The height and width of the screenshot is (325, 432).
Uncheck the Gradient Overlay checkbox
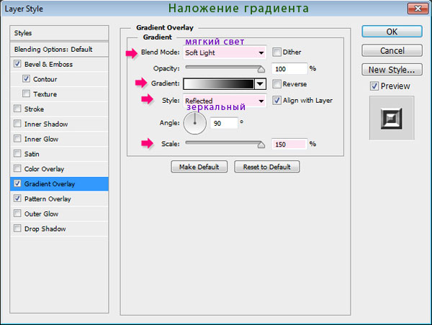[17, 183]
